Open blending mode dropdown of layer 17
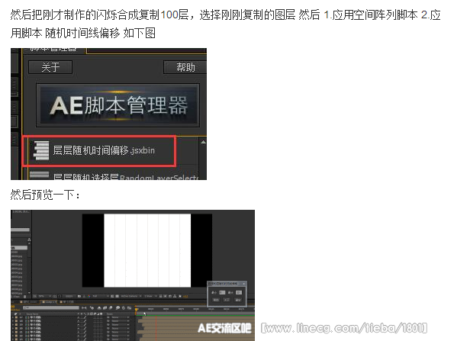 pos(120,317)
